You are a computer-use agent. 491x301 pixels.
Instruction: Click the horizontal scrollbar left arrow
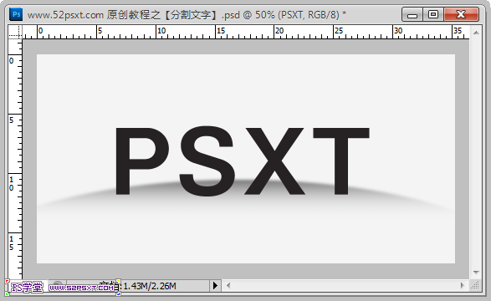(228, 285)
